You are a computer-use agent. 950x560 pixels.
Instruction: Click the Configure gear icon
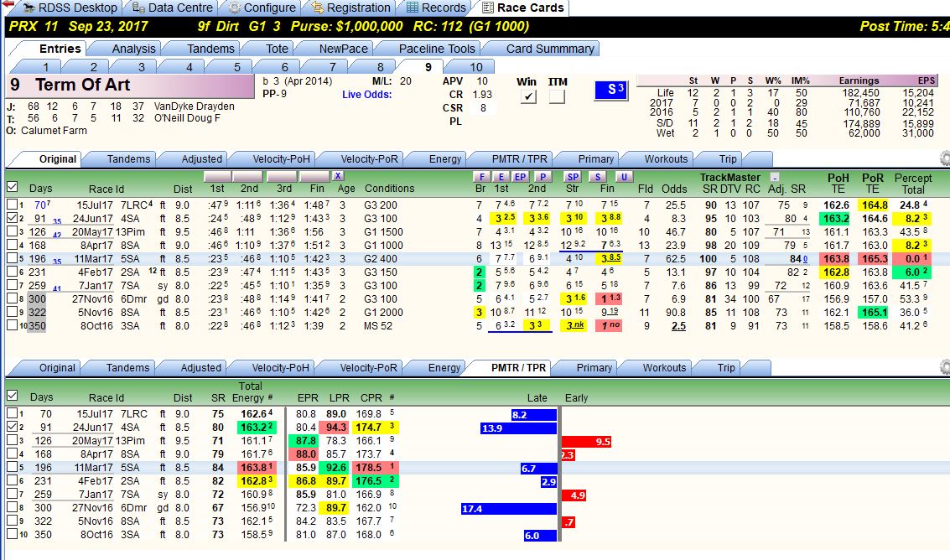pyautogui.click(x=235, y=8)
